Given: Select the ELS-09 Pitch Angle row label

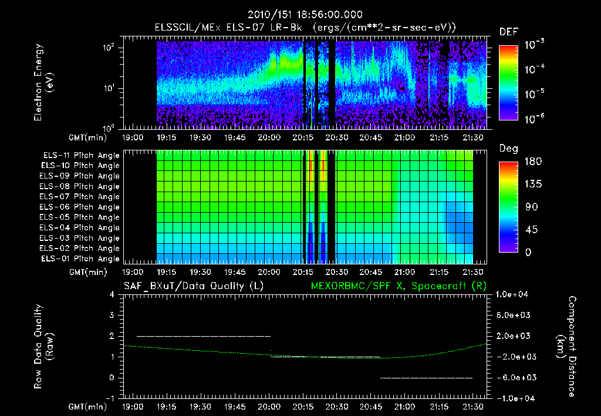Looking at the screenshot, I should click(x=79, y=176).
